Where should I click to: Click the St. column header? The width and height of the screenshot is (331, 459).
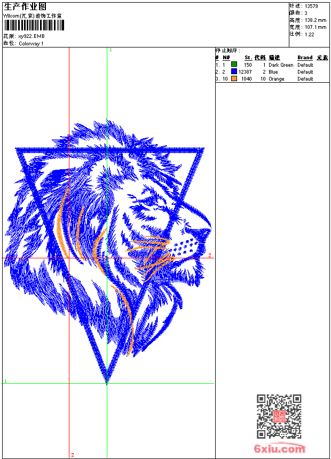click(248, 58)
